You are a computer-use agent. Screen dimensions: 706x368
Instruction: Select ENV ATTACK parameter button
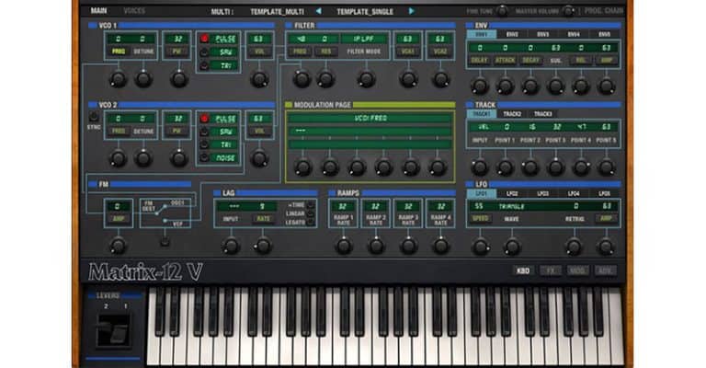[506, 60]
